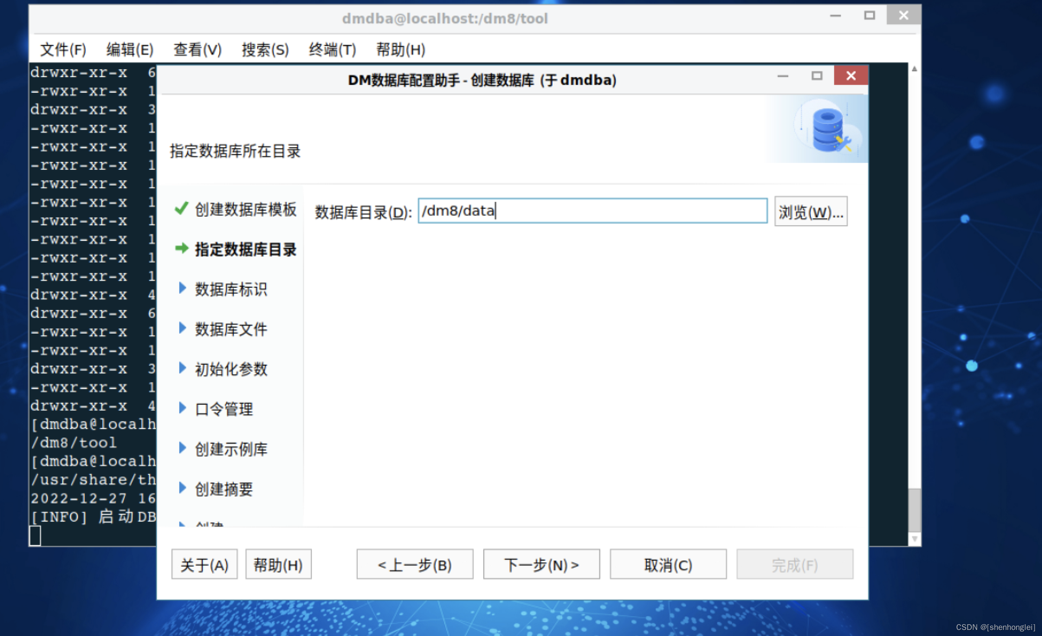The image size is (1042, 636).
Task: Click the database wizard logo image
Action: click(x=828, y=129)
